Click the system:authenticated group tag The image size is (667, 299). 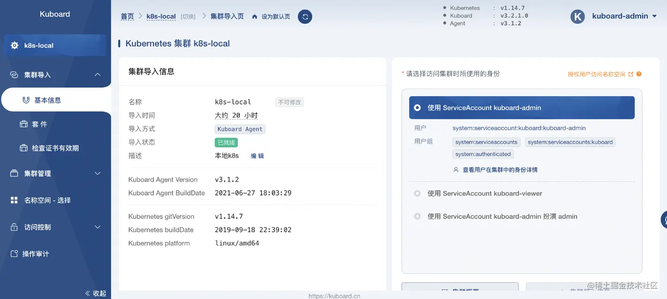tap(483, 154)
